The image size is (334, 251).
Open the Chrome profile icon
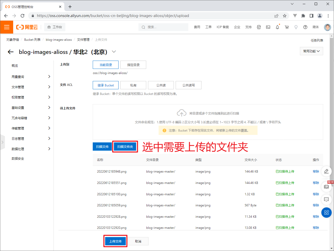pyautogui.click(x=320, y=16)
